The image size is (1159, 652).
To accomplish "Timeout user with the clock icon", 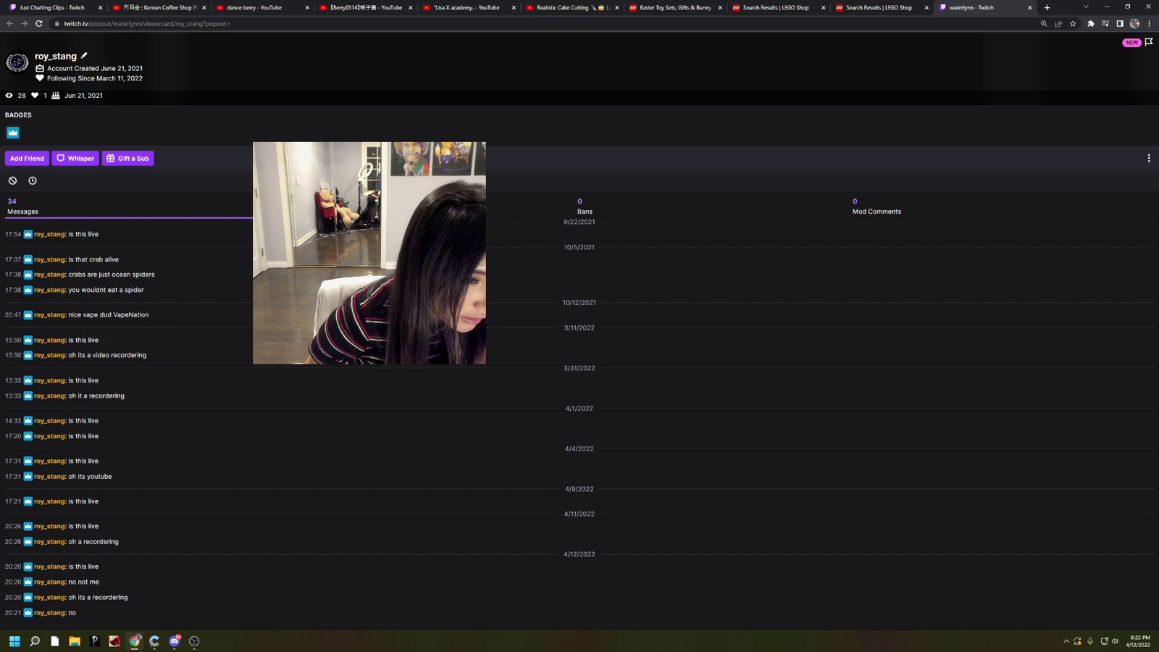I will 33,180.
